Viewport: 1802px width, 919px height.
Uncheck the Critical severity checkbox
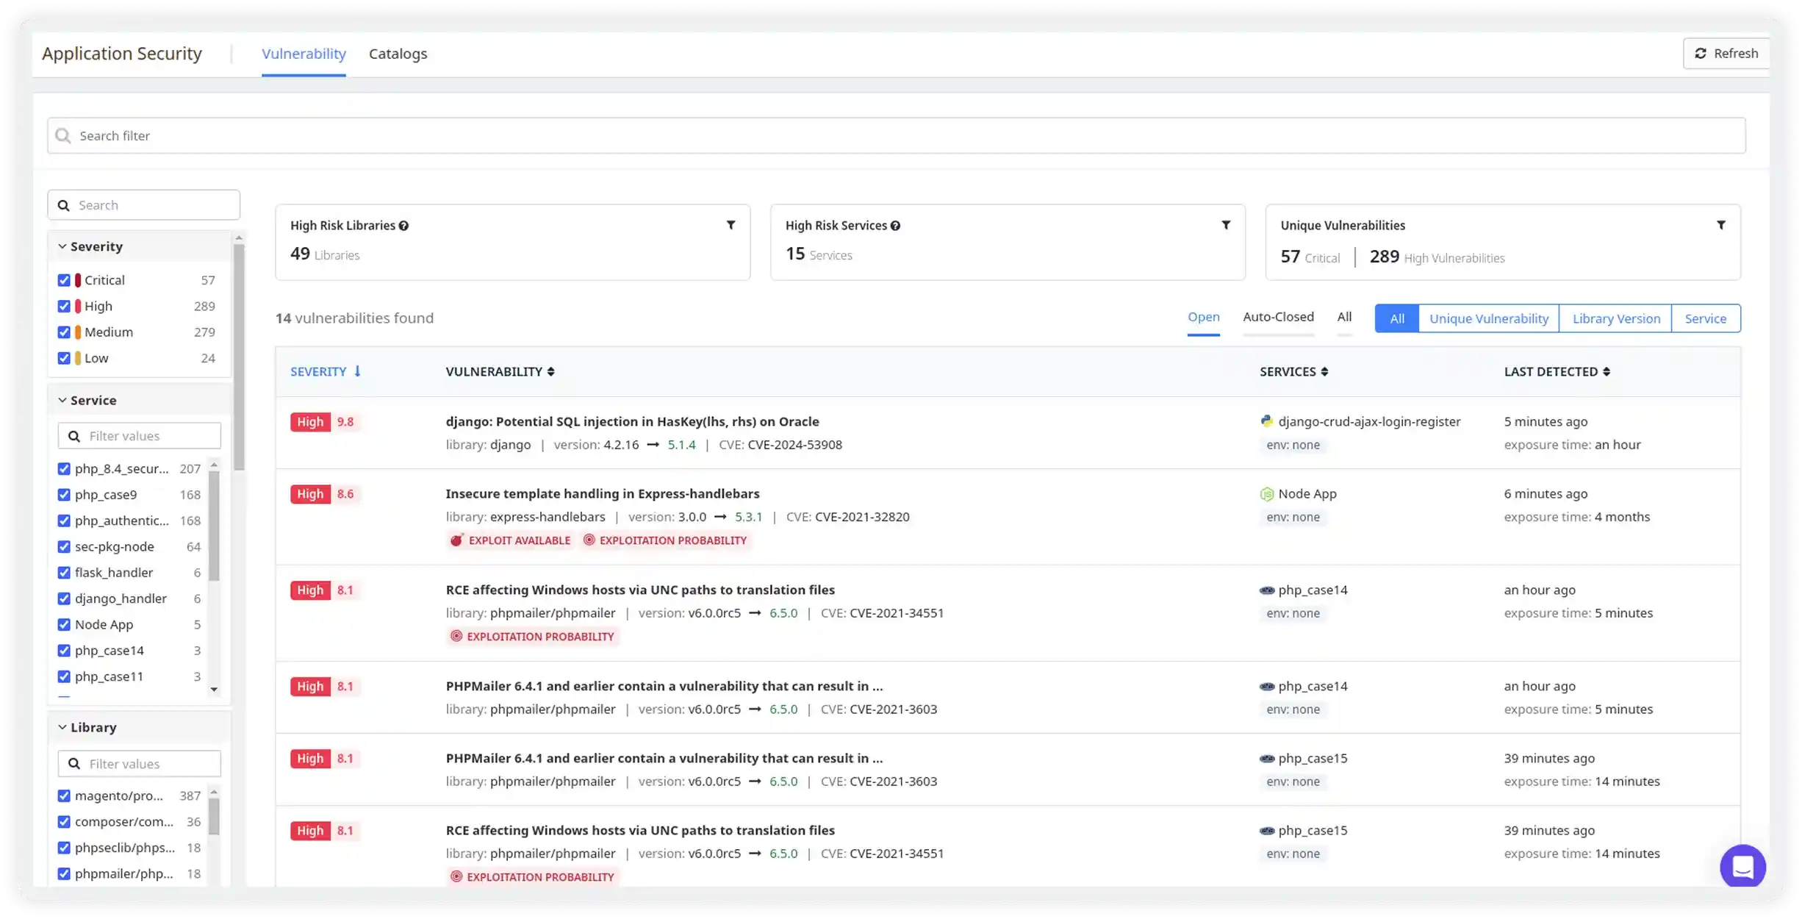[64, 280]
